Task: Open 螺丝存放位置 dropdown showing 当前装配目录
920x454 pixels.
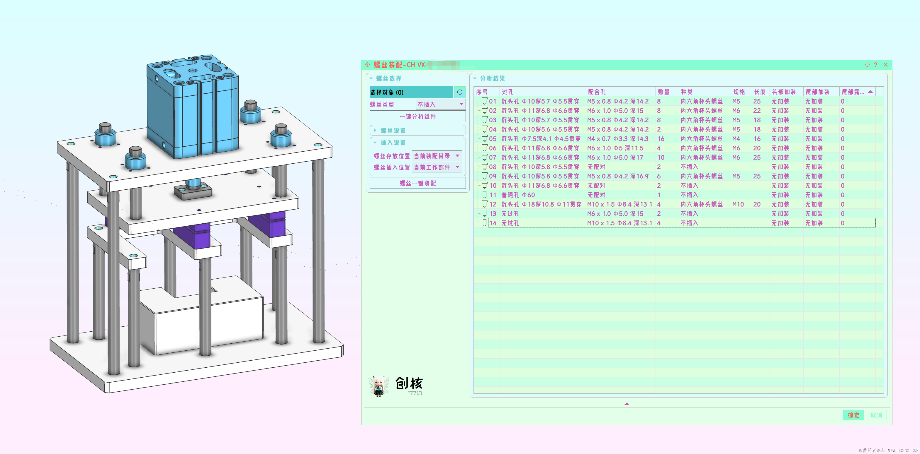Action: [437, 155]
